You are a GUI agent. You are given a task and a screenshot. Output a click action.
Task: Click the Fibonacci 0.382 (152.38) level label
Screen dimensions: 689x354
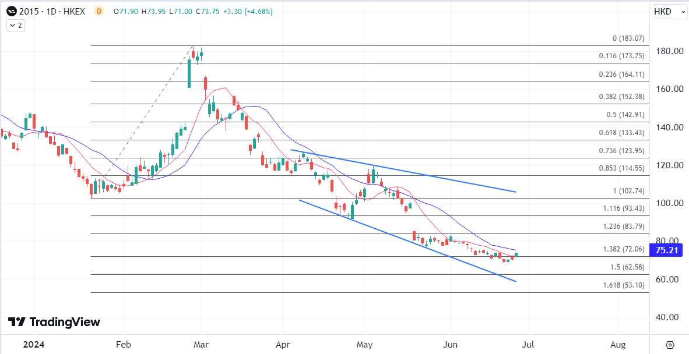(624, 97)
